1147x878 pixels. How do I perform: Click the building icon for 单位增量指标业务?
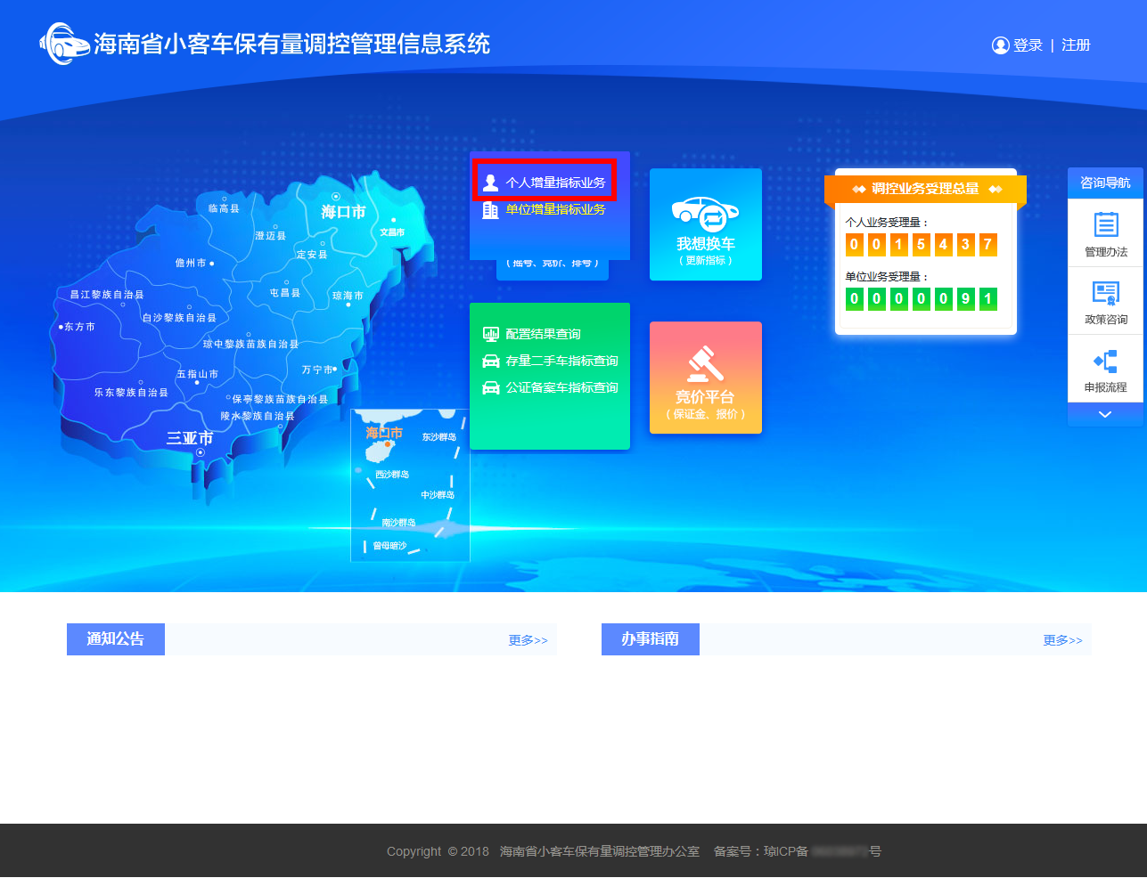[490, 210]
